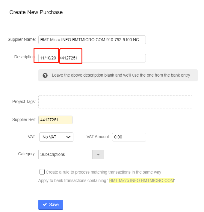Image resolution: width=204 pixels, height=212 pixels.
Task: Click the VAT Amount field showing 0.00
Action: (x=129, y=137)
